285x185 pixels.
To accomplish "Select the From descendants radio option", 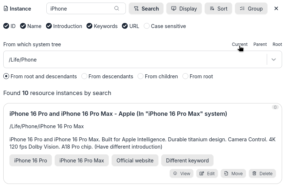I will (84, 76).
